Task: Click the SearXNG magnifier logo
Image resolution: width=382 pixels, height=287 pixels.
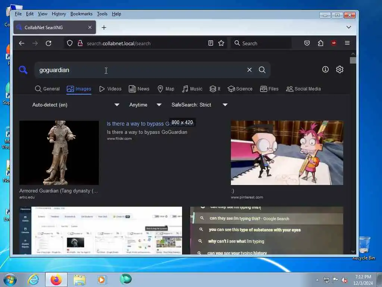Action: point(23,70)
